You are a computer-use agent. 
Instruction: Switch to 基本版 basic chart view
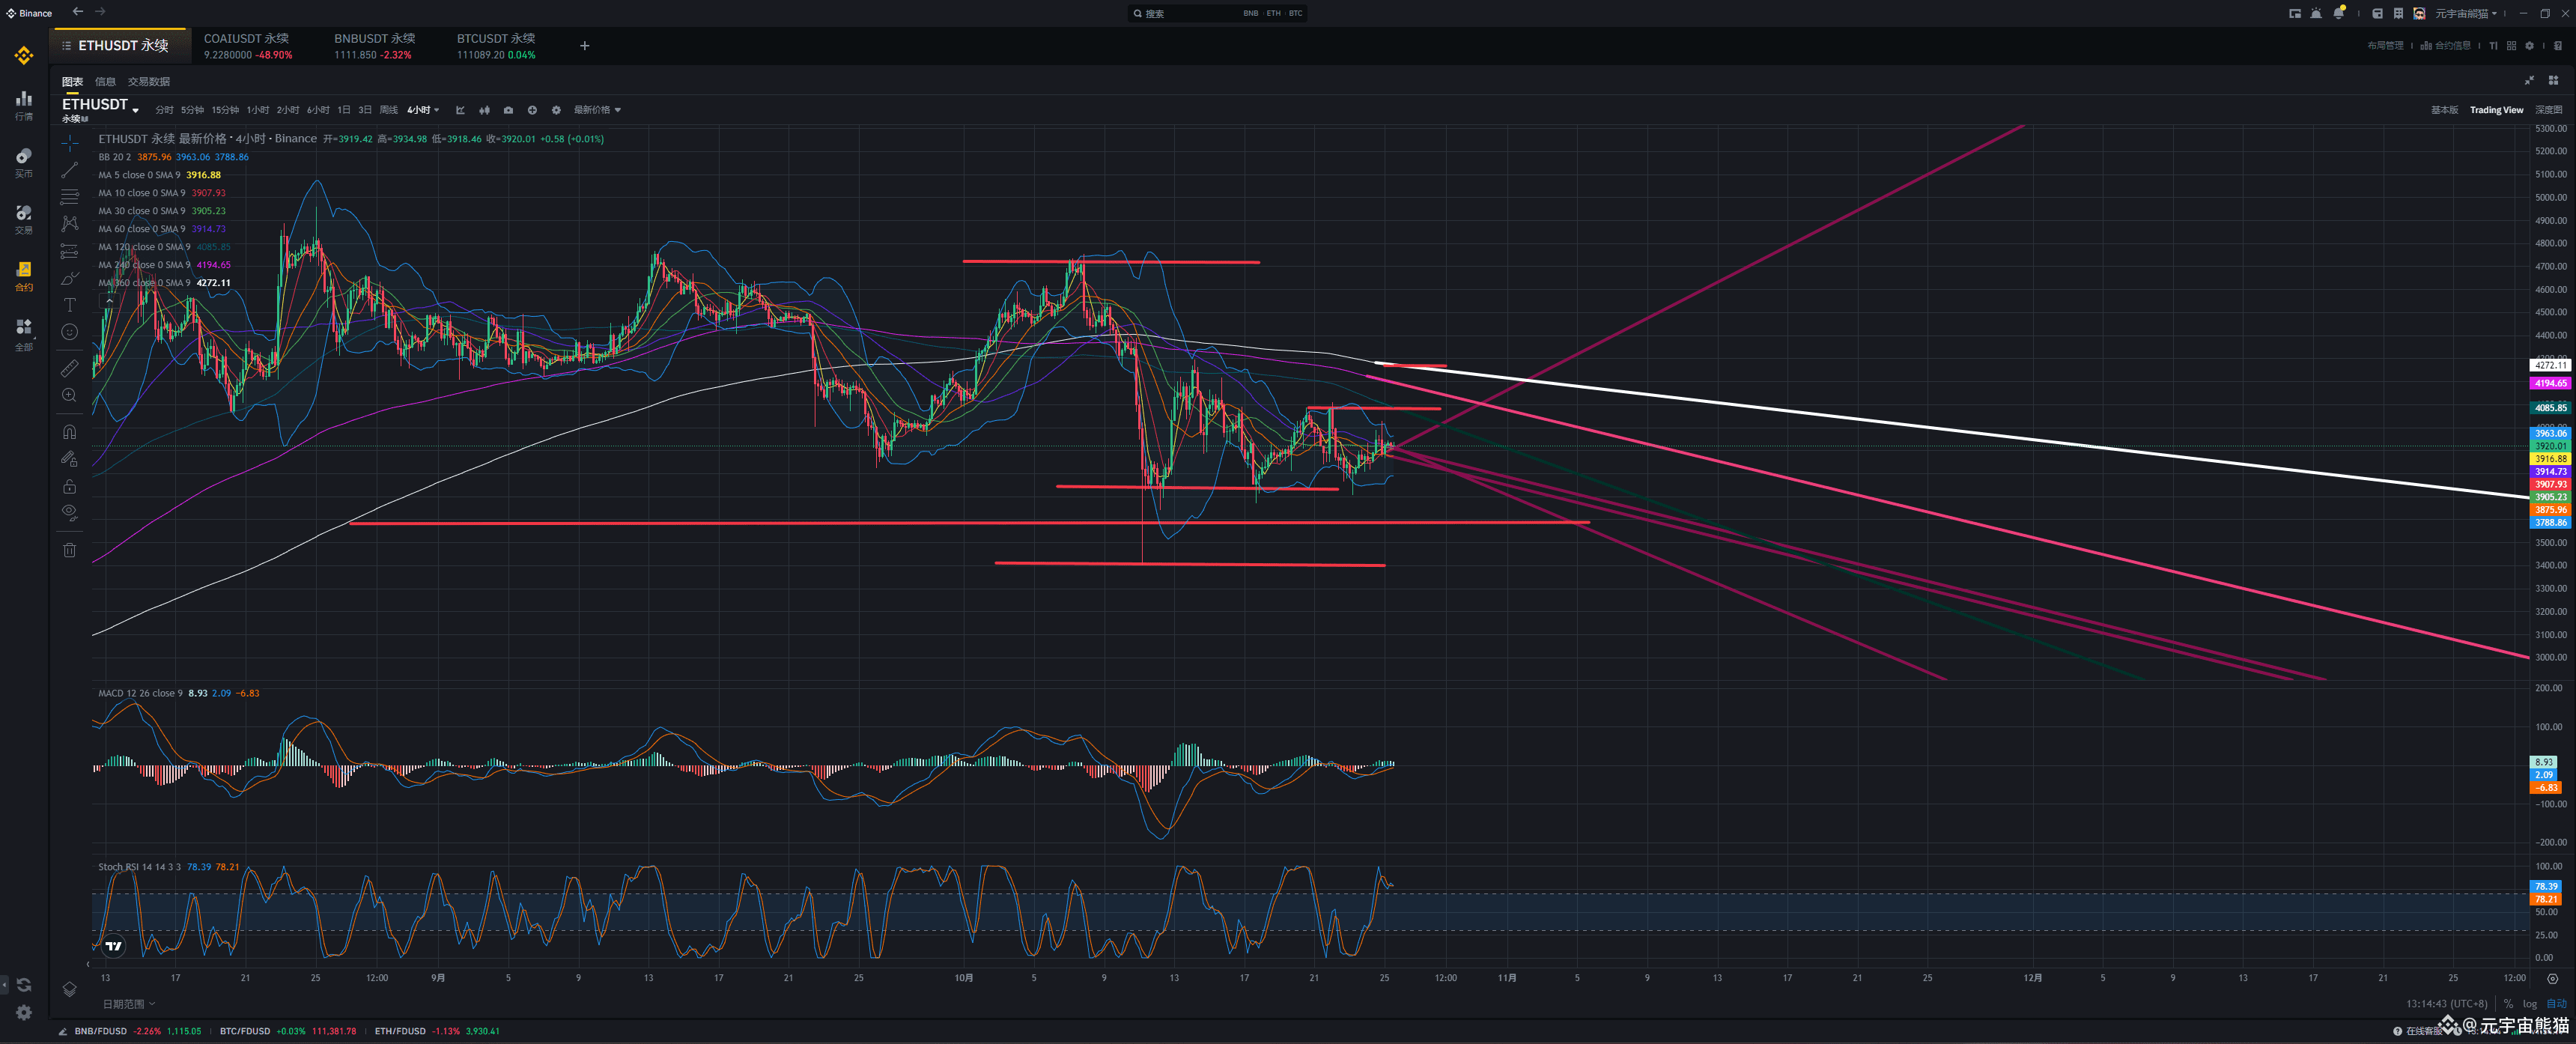click(x=2444, y=110)
